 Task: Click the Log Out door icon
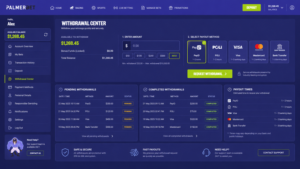tap(10, 128)
